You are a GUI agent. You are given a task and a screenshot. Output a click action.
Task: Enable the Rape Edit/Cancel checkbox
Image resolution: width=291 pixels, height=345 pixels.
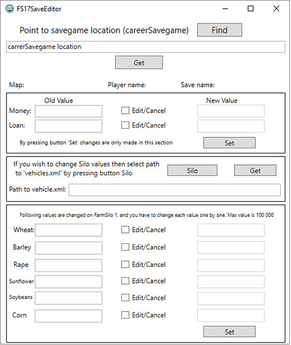click(125, 264)
